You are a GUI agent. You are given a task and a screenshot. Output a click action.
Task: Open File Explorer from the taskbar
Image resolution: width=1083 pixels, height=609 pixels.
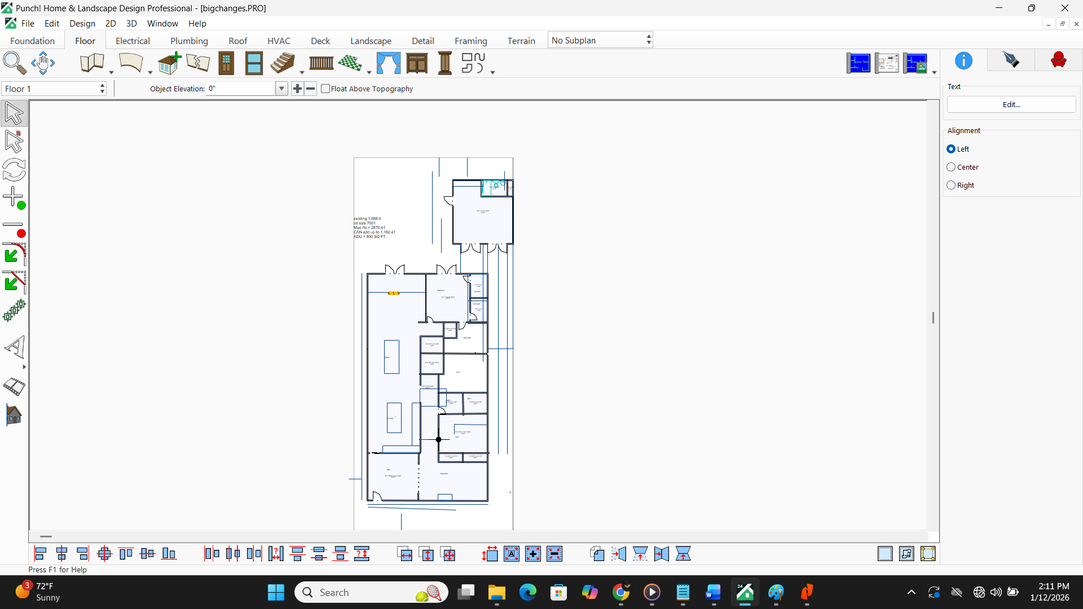[x=496, y=593]
